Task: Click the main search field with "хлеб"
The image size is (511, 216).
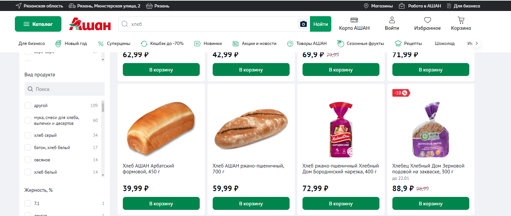Action: pos(210,24)
